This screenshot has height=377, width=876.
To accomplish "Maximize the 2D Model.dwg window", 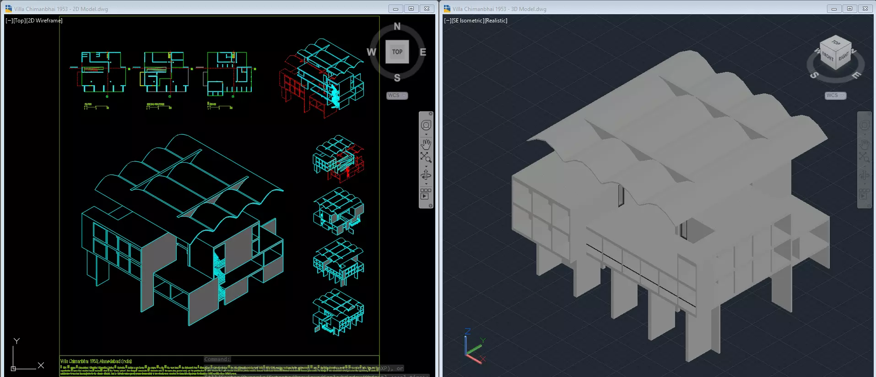I will (x=411, y=9).
